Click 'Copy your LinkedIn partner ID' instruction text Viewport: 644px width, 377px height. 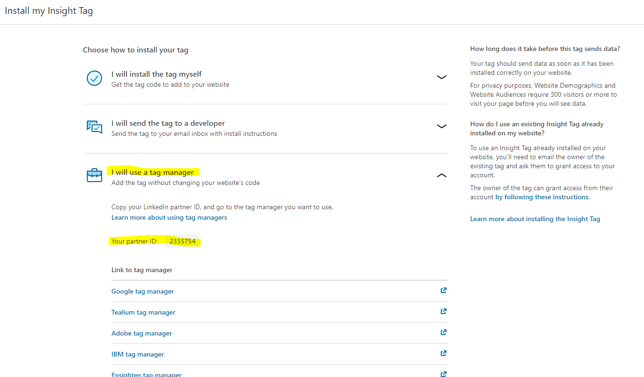(x=222, y=207)
